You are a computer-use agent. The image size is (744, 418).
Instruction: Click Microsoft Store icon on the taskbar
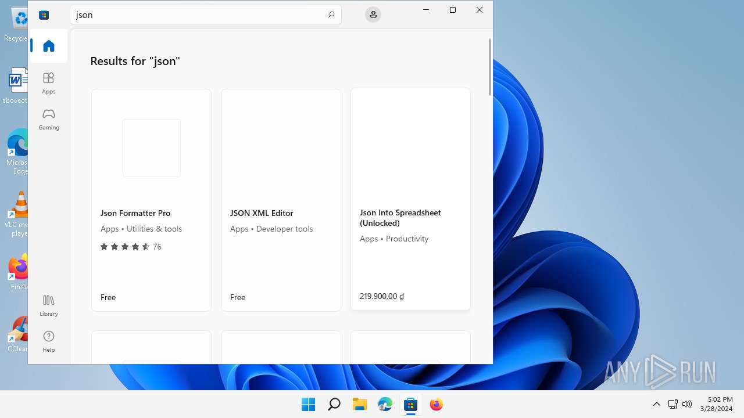click(410, 404)
